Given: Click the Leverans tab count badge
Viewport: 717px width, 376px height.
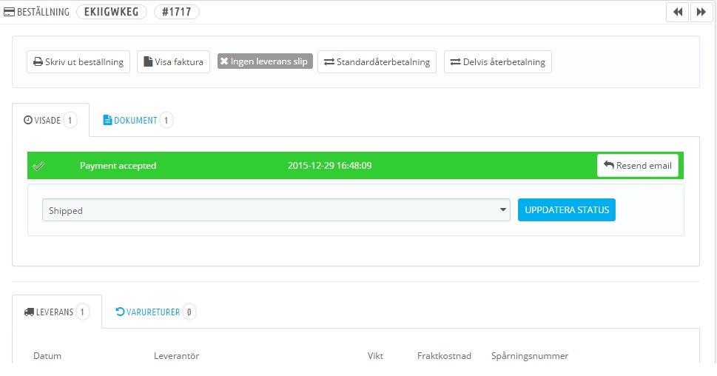Looking at the screenshot, I should click(82, 312).
